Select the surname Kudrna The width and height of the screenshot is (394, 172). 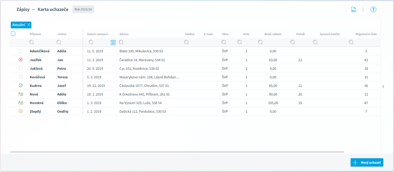36,86
